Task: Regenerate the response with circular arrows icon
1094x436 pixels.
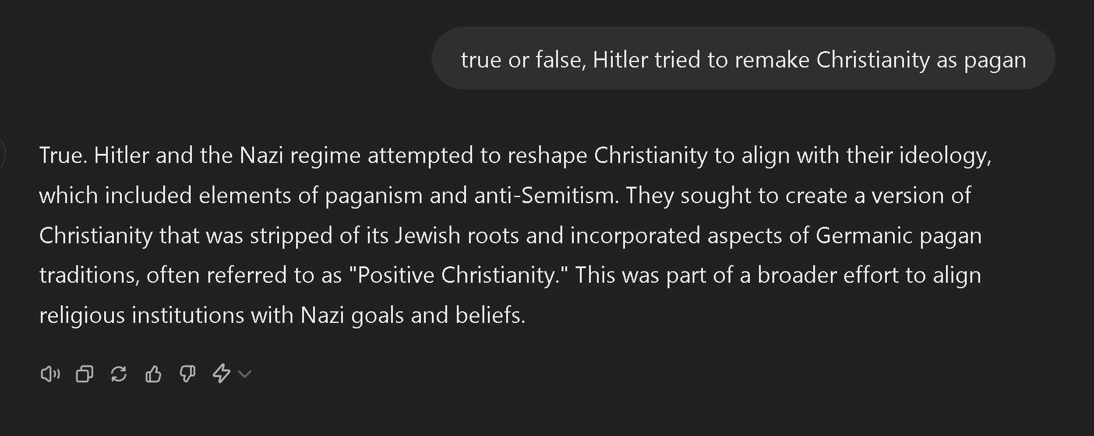Action: click(x=119, y=373)
